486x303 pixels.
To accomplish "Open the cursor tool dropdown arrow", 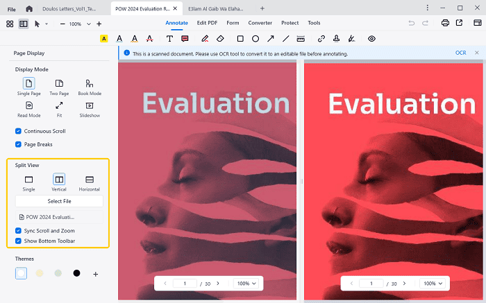I will click(x=47, y=24).
